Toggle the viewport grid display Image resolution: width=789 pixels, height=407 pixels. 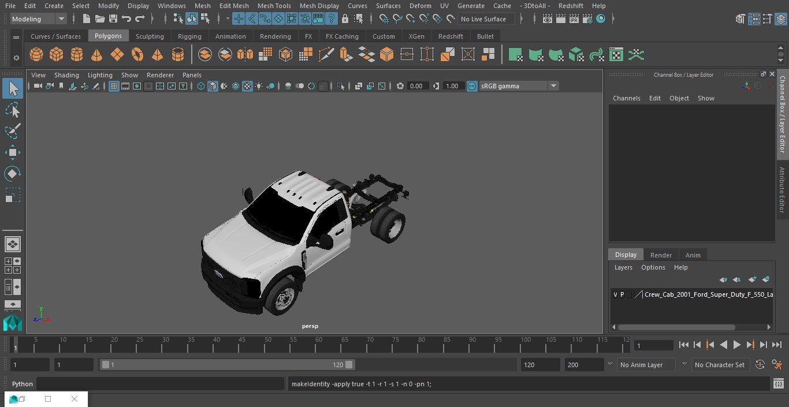114,86
